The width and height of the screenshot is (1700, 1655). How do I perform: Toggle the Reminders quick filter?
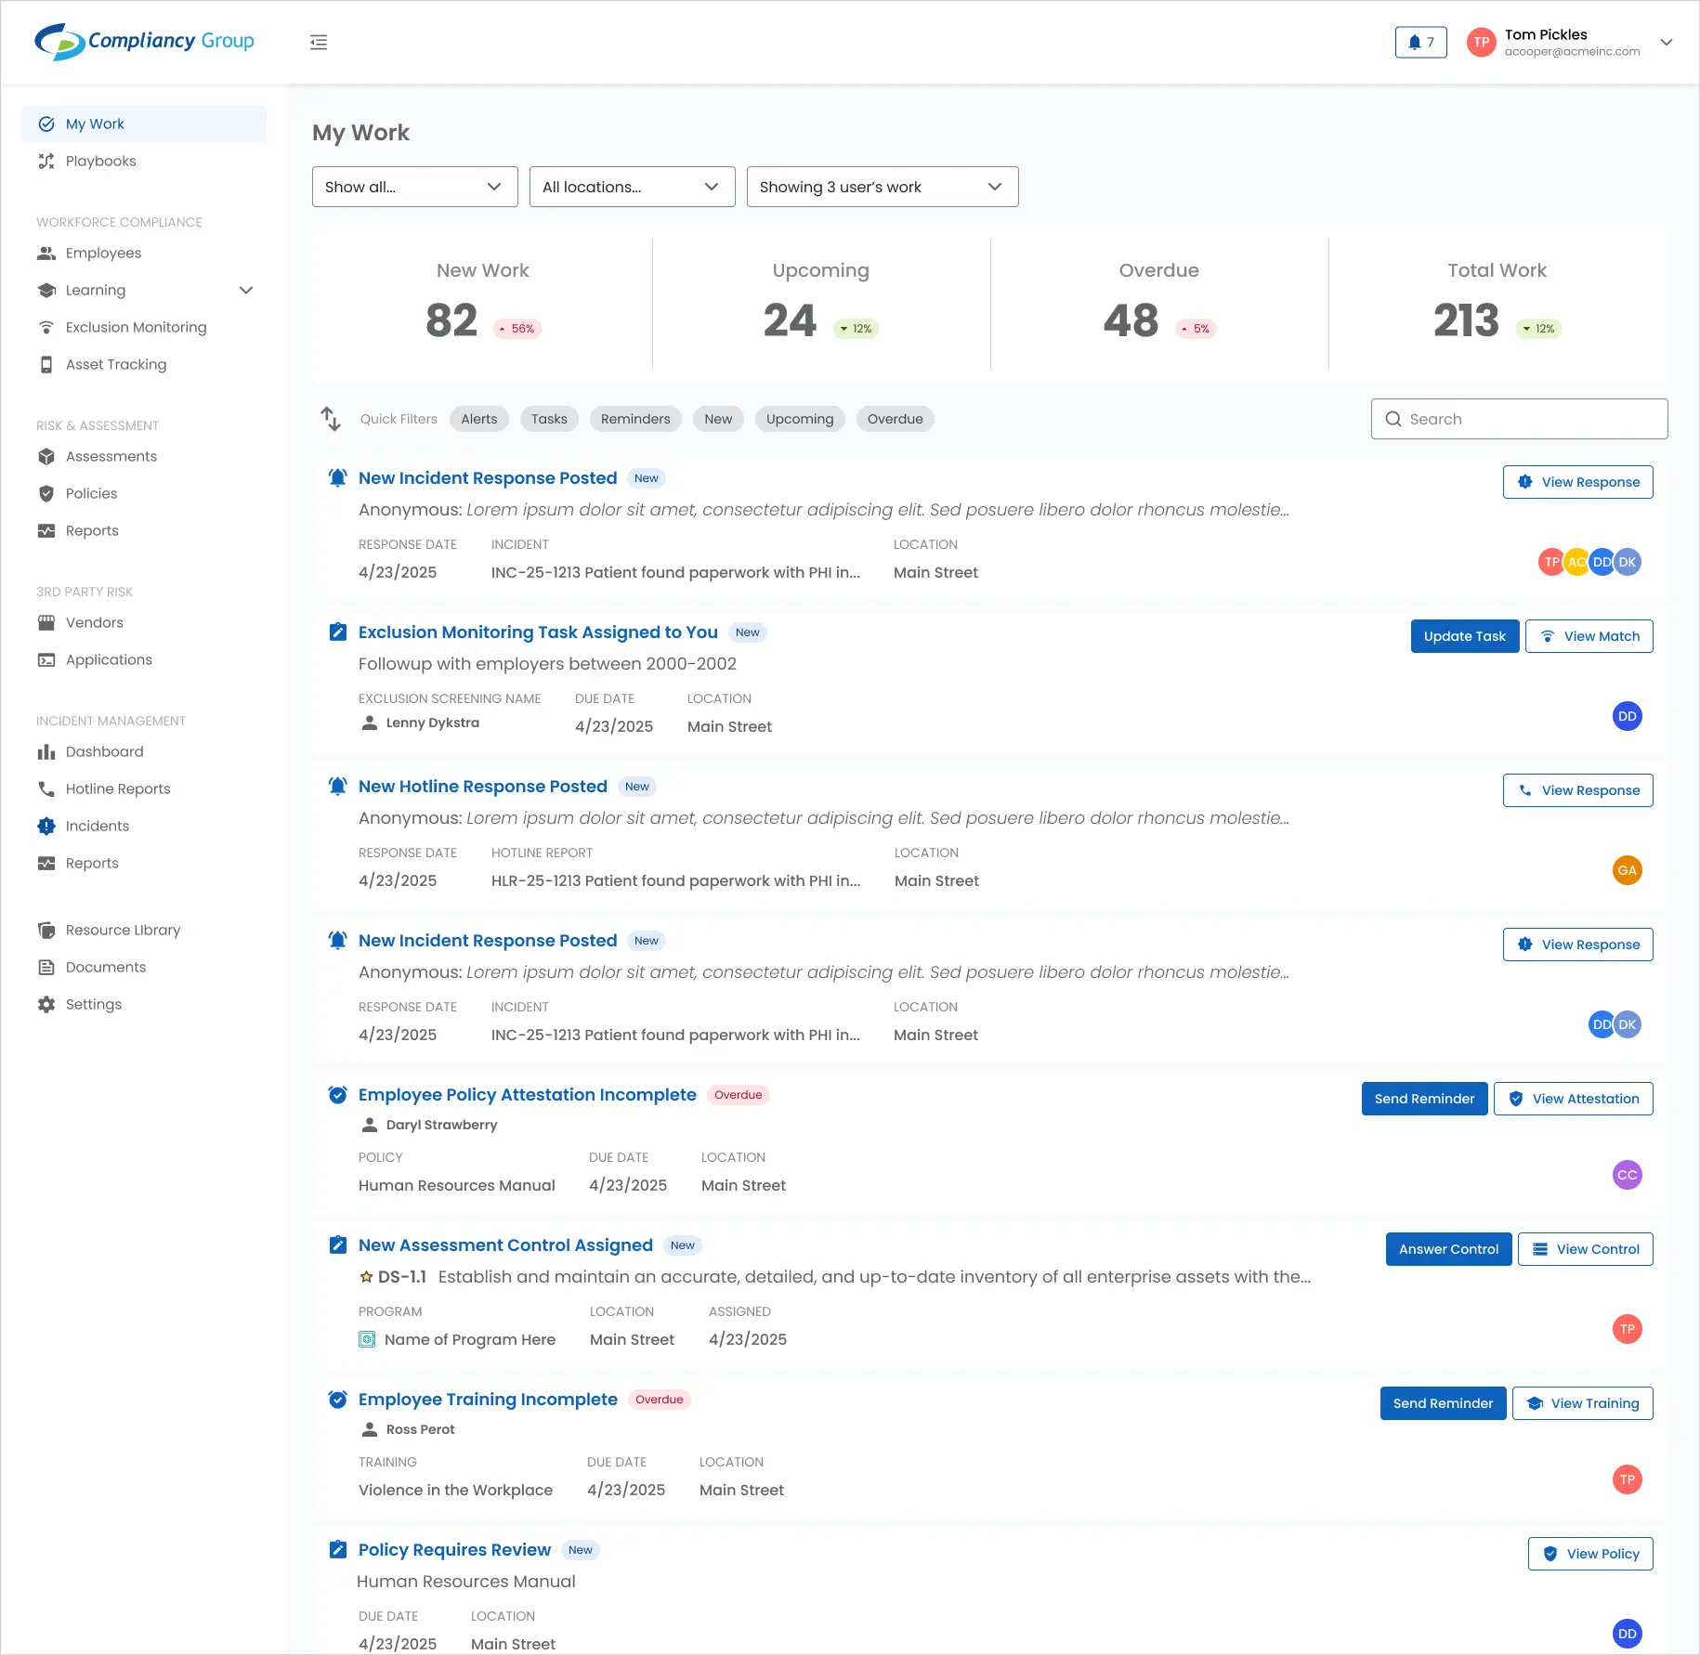point(635,419)
